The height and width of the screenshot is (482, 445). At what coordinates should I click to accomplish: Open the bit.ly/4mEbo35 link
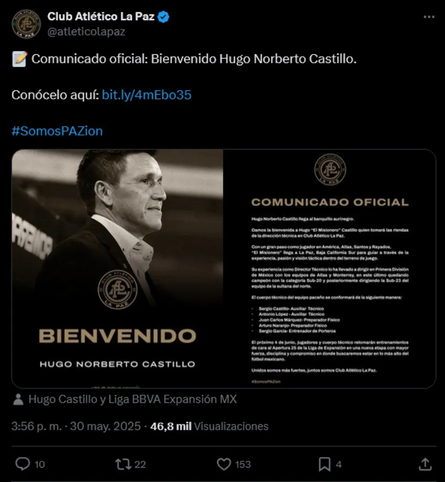[x=147, y=95]
